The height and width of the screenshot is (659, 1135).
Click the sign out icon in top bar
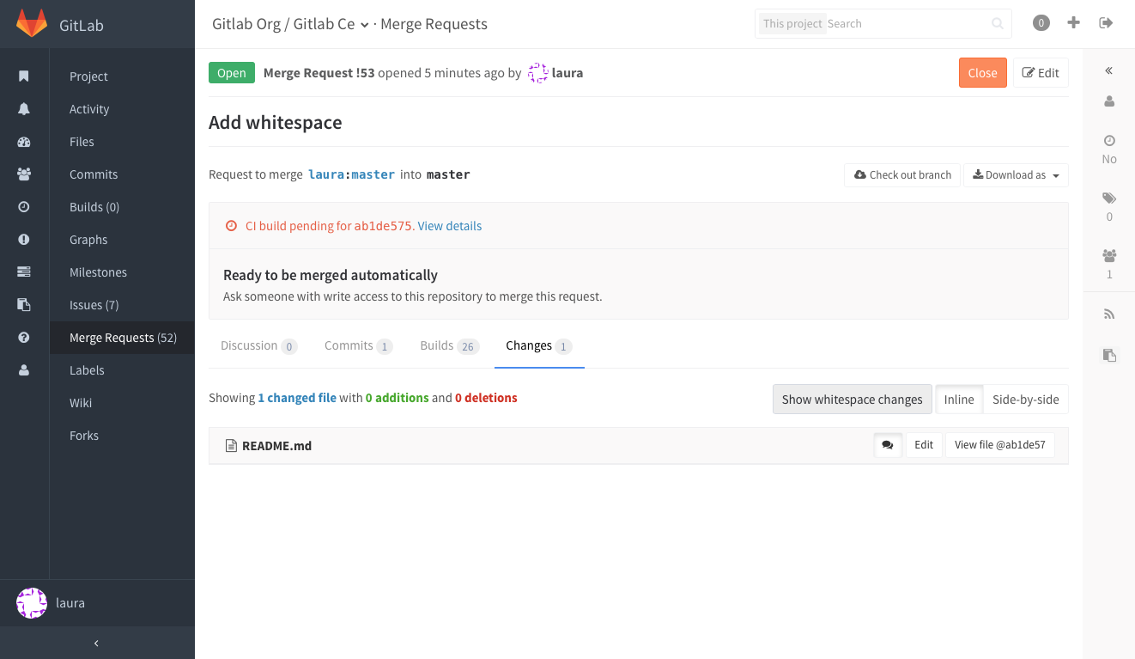point(1106,22)
